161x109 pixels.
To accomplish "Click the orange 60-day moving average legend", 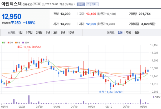I will [x=17, y=42].
